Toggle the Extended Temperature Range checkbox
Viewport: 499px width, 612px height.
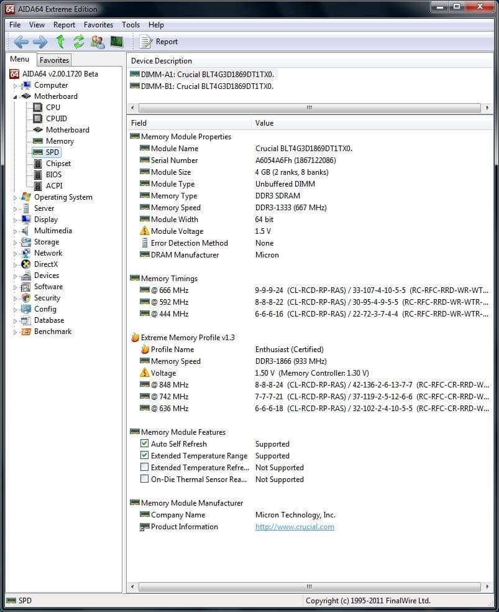[144, 455]
